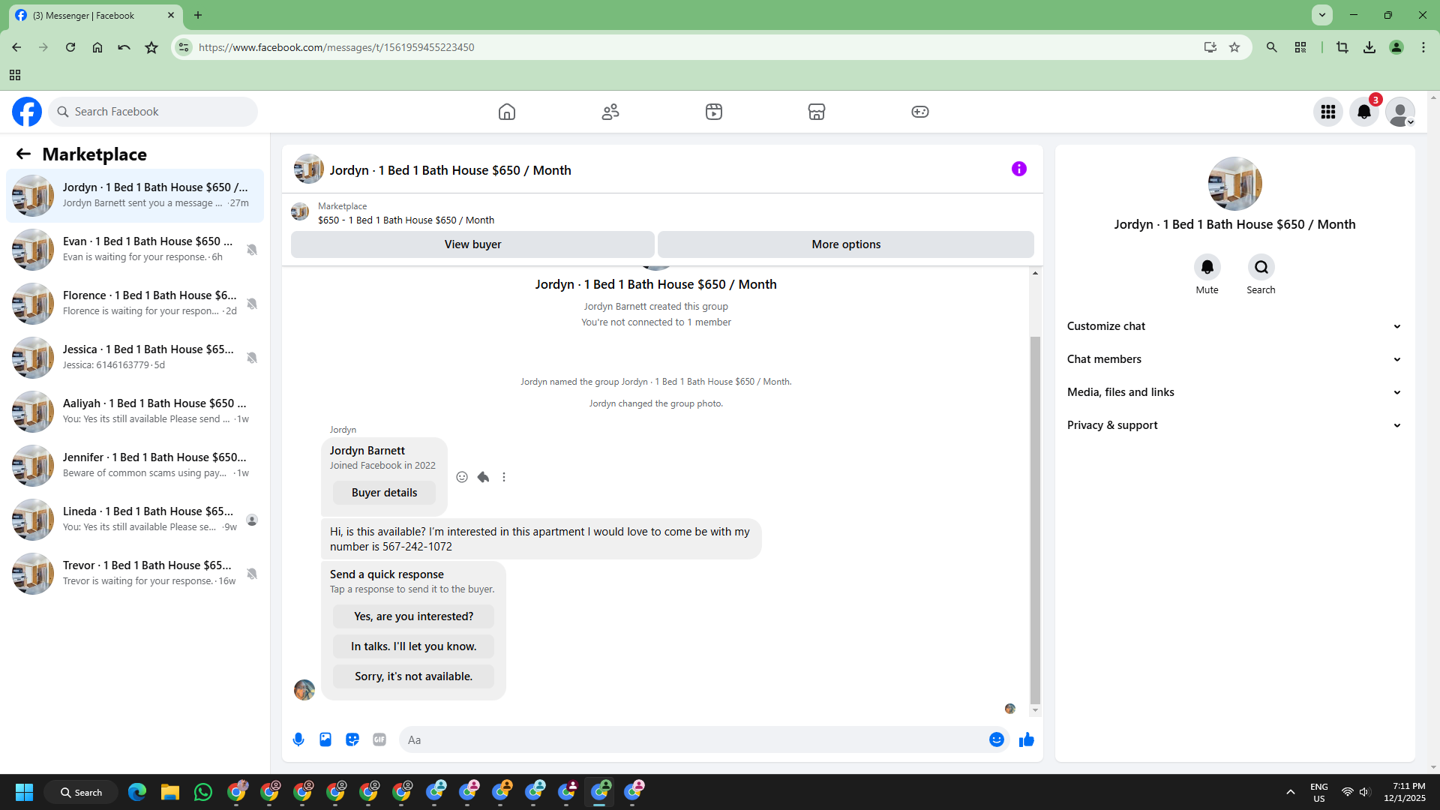The height and width of the screenshot is (810, 1440).
Task: Open the Jordyn conversation in the list
Action: (x=135, y=196)
